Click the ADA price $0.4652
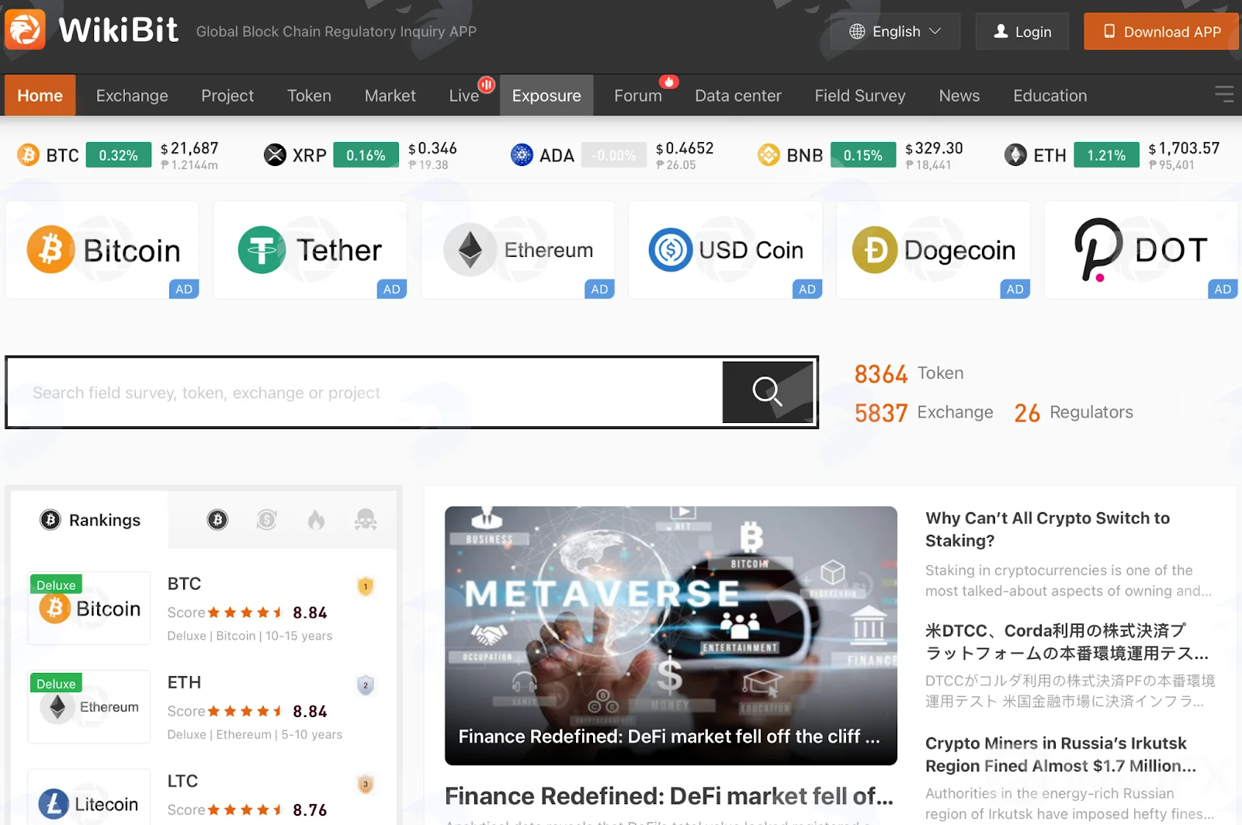1242x825 pixels. pos(685,148)
